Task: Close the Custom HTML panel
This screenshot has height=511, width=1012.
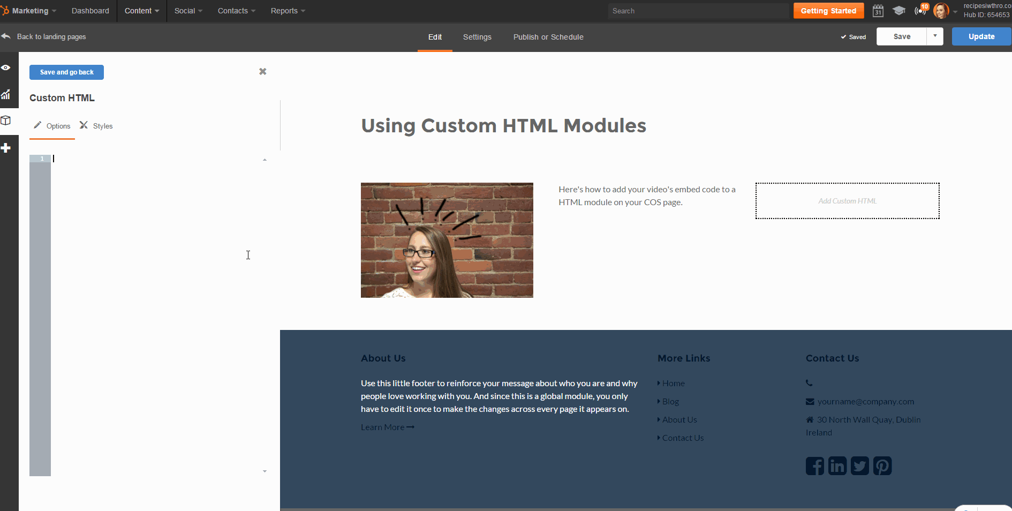Action: pyautogui.click(x=262, y=72)
